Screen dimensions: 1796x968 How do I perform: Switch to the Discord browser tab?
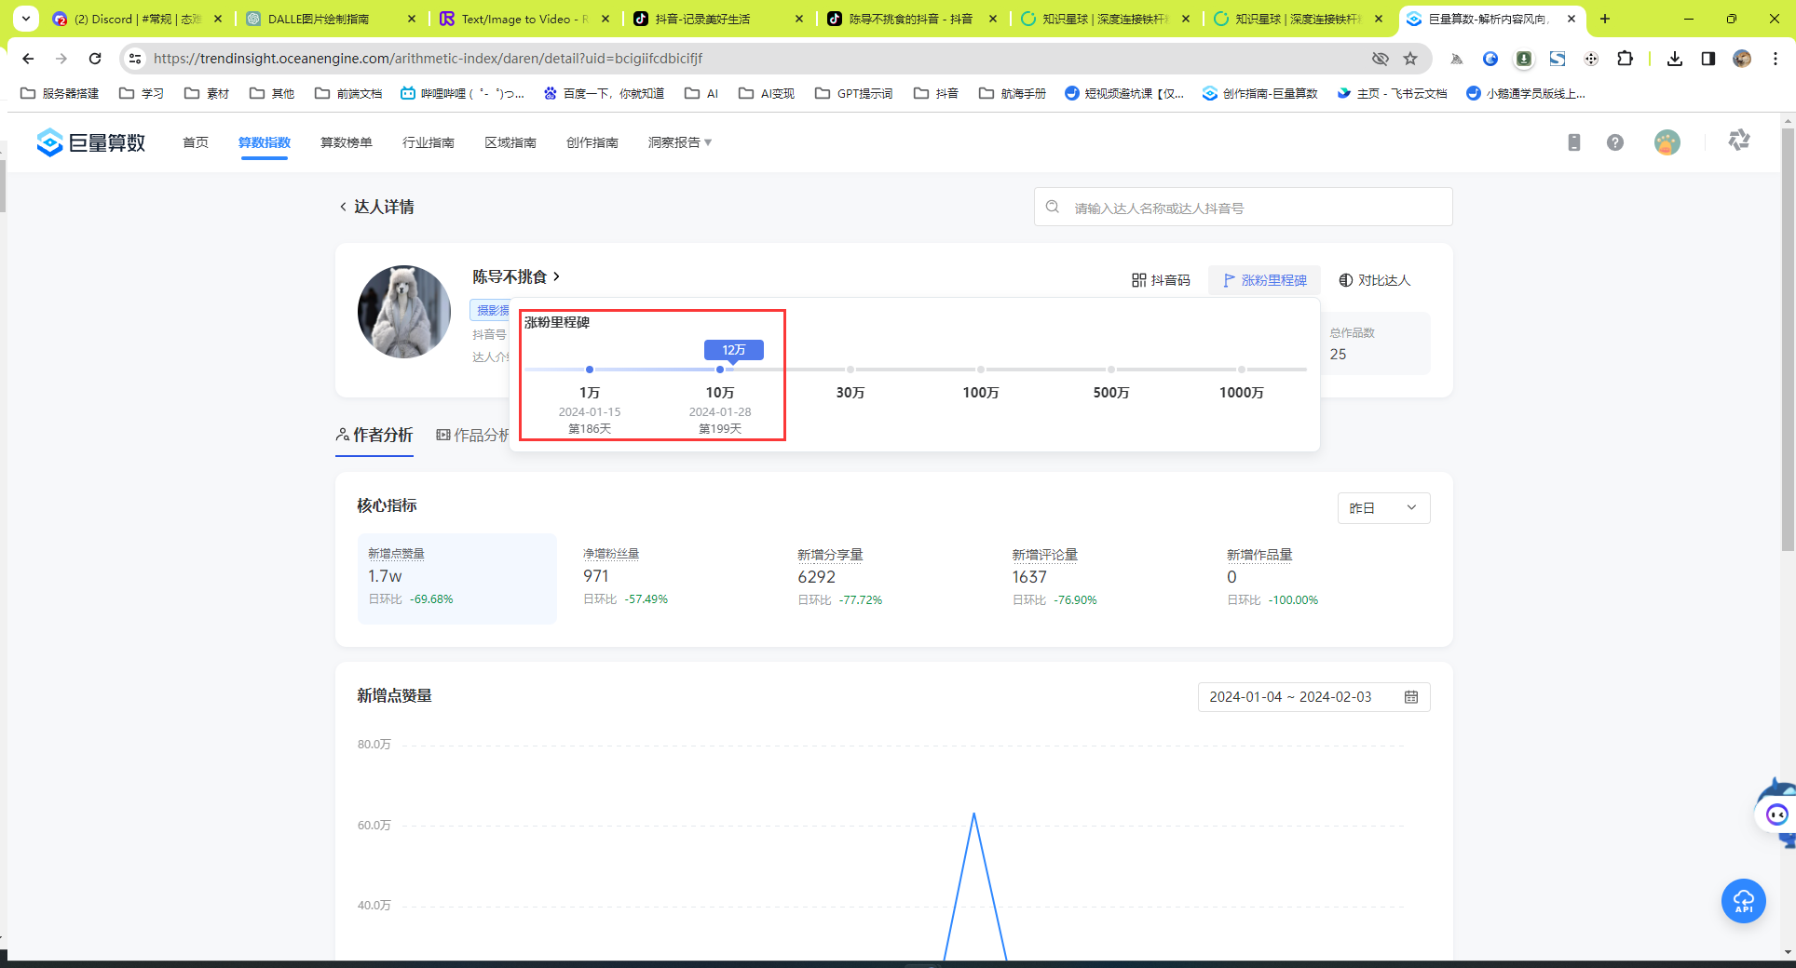(138, 19)
